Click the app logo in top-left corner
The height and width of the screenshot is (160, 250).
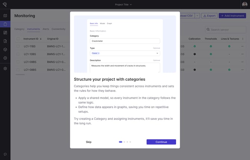pyautogui.click(x=5, y=4)
